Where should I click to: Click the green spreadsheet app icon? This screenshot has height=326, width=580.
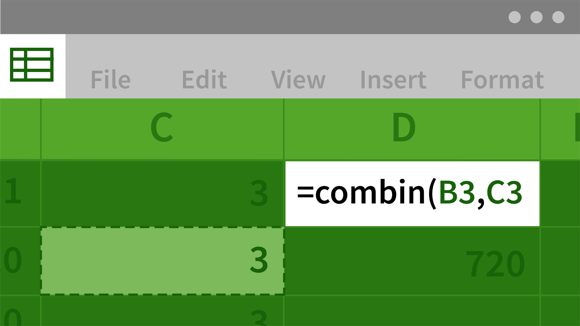coord(32,64)
